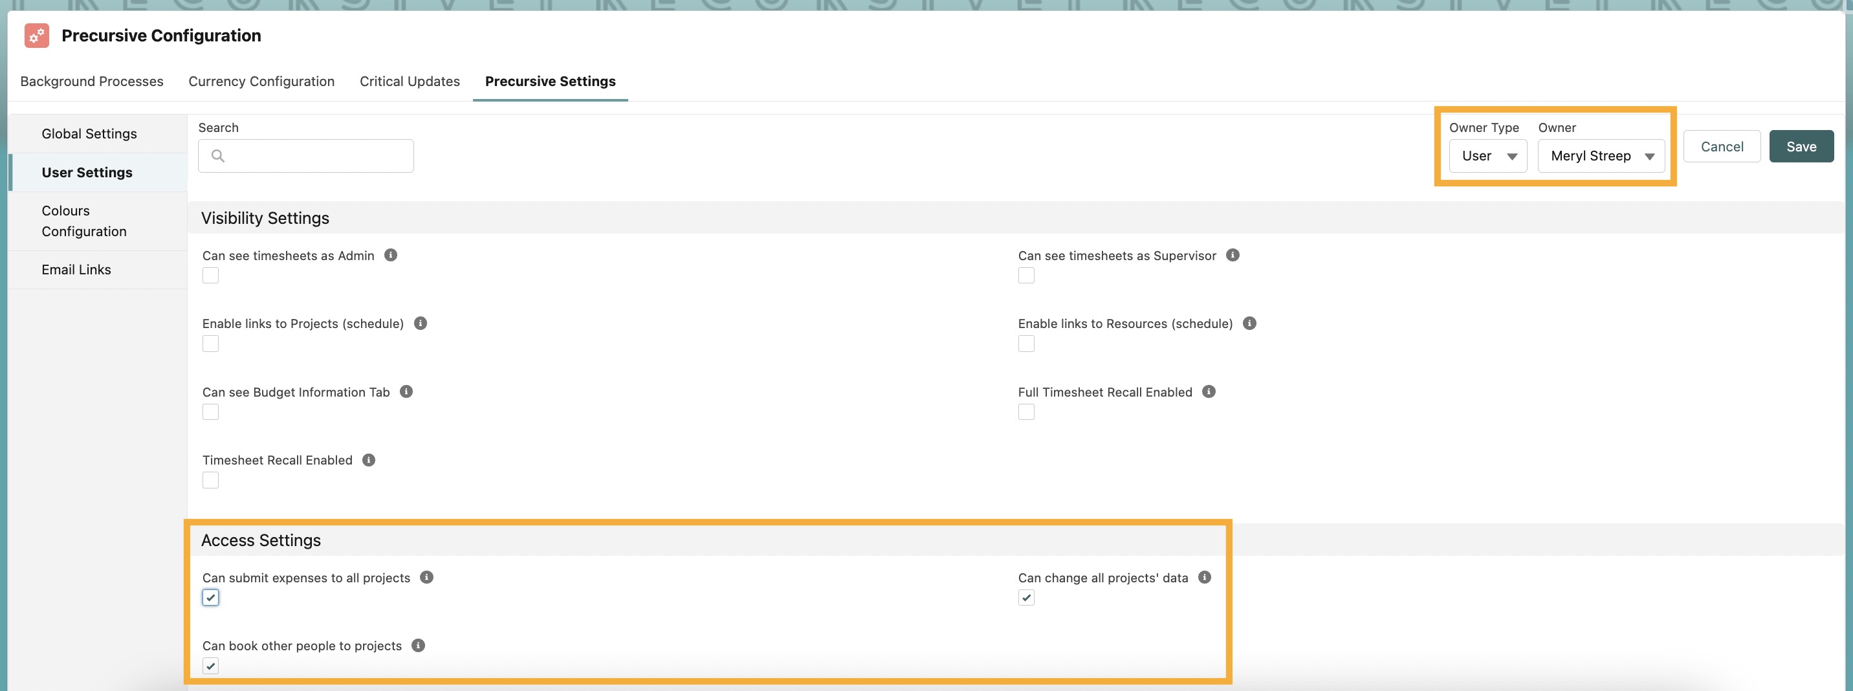
Task: Click the Precursive Configuration page title
Action: click(161, 35)
